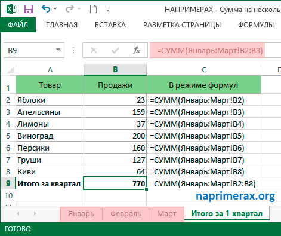Viewport: 281px width, 236px height.
Task: Click the sales value 160
Action: pos(115,148)
